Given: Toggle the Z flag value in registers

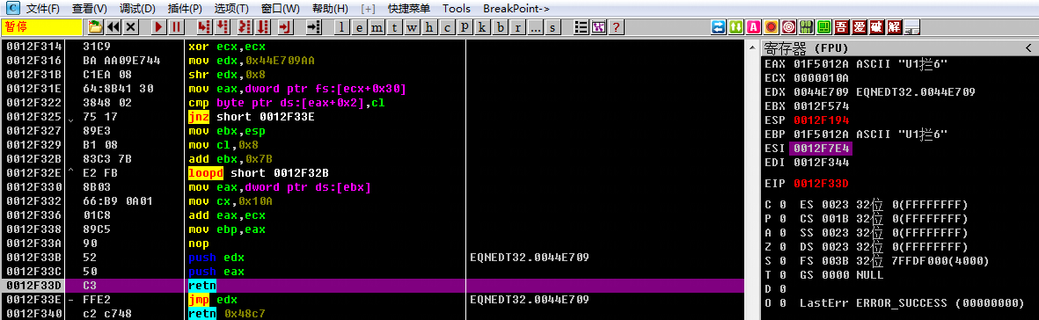Looking at the screenshot, I should point(783,247).
